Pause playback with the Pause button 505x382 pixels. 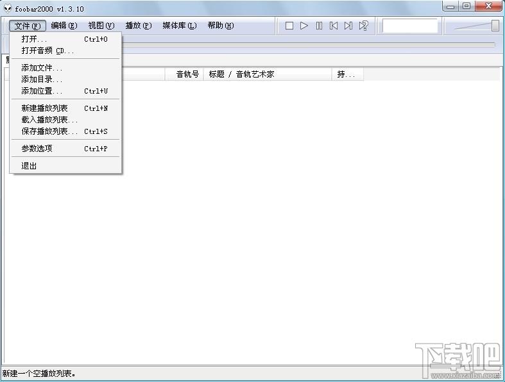(x=319, y=26)
